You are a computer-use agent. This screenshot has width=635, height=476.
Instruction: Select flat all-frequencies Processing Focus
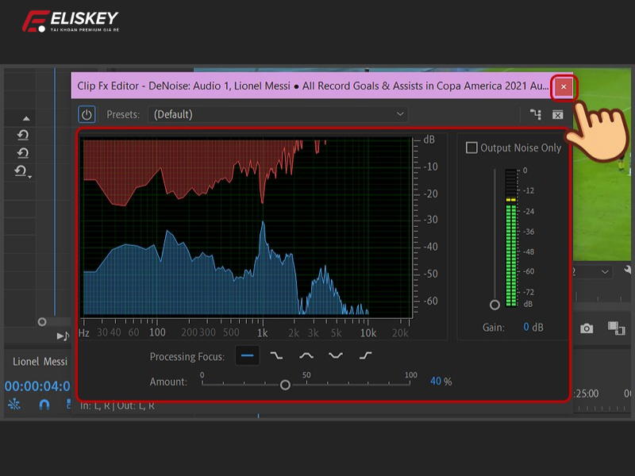[x=248, y=356]
